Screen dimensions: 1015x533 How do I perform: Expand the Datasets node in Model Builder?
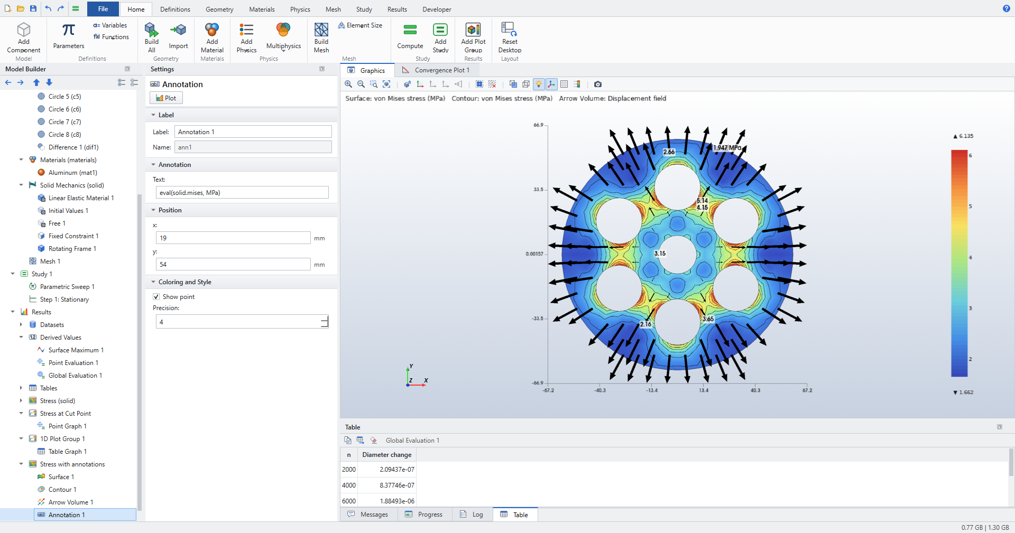coord(21,324)
